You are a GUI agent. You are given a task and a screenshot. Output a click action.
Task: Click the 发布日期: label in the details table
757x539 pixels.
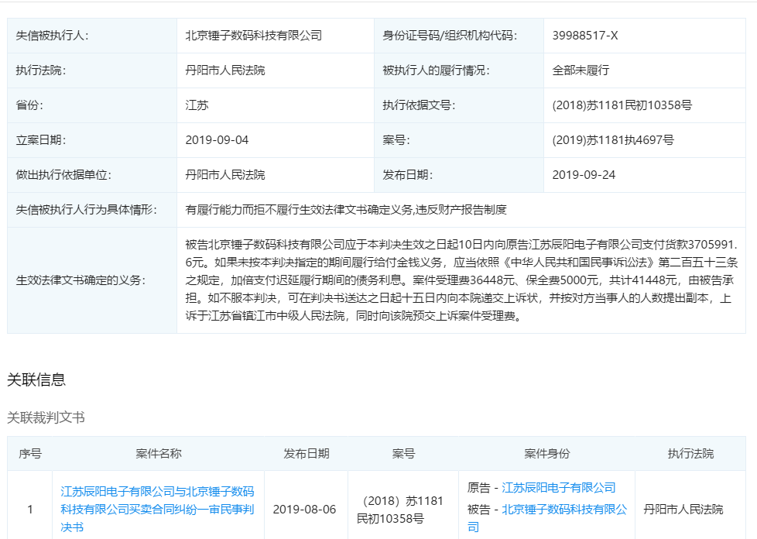(x=407, y=175)
